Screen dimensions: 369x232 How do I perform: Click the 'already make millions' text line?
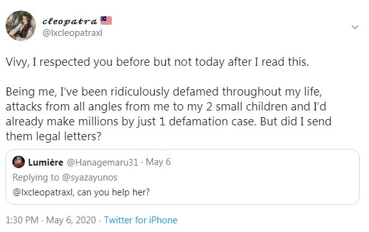pyautogui.click(x=168, y=122)
